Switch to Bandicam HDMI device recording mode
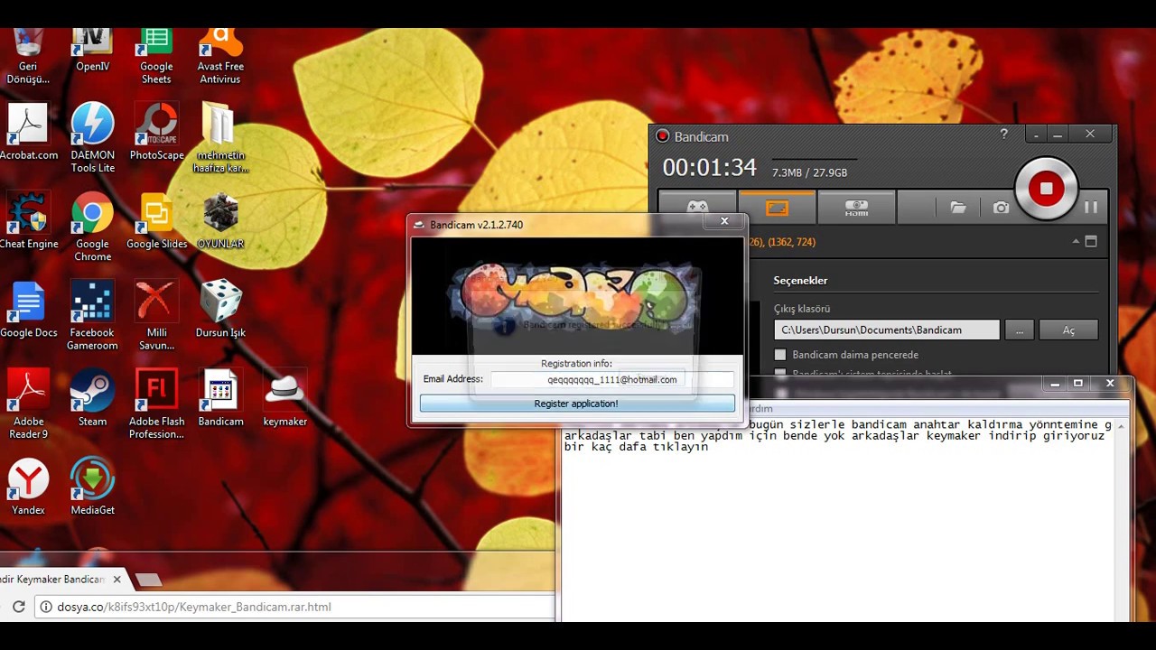The width and height of the screenshot is (1156, 650). pos(856,208)
